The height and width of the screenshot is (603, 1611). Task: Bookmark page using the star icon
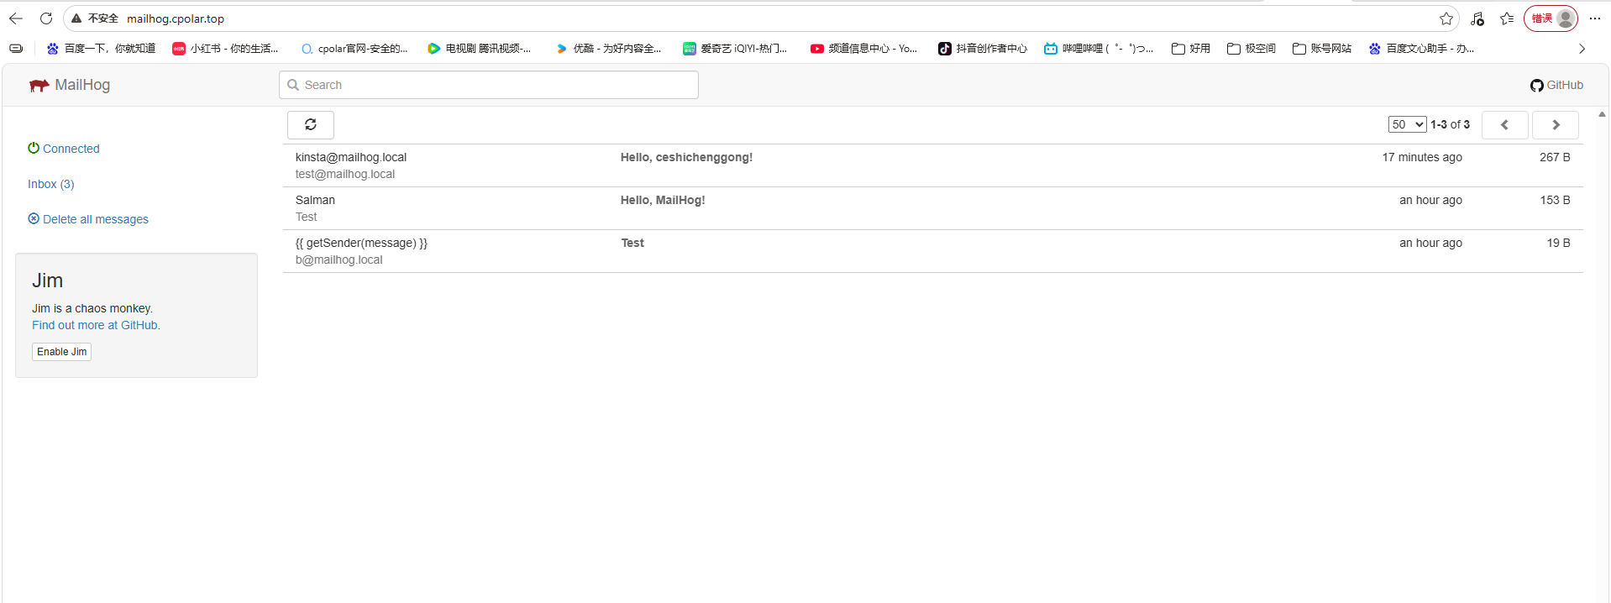click(1446, 18)
